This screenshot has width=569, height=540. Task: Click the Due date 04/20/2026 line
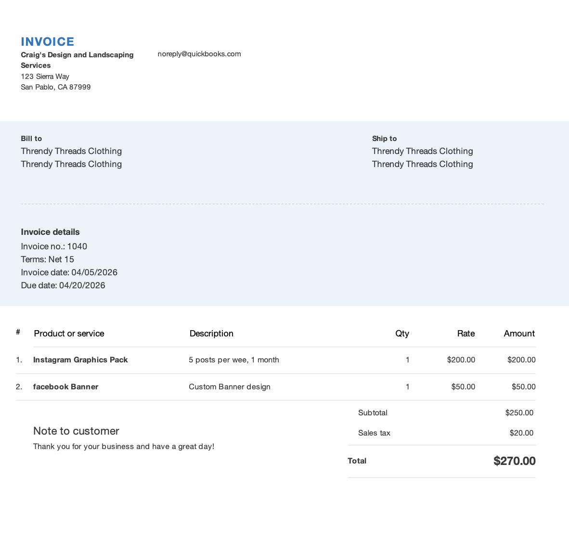[x=63, y=285]
